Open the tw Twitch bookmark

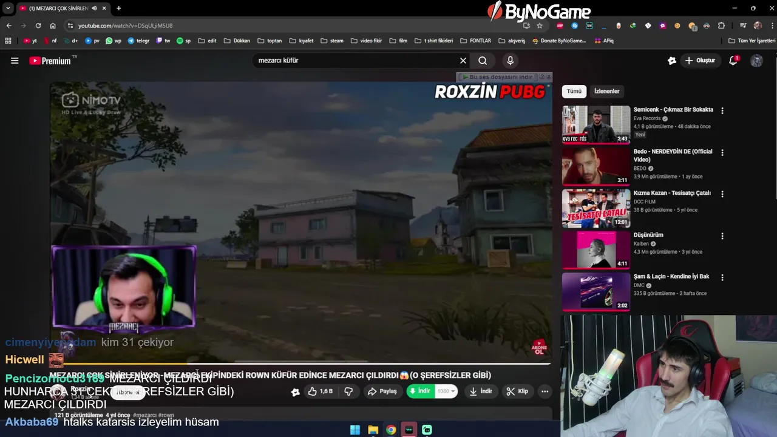[x=163, y=41]
